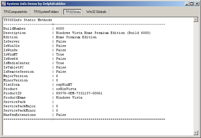The image size is (201, 138).
Task: Click the MajorVersion value 6
Action: tap(57, 76)
